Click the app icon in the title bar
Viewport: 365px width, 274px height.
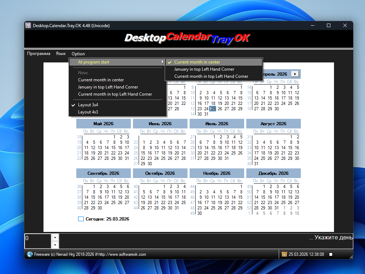pyautogui.click(x=28, y=25)
